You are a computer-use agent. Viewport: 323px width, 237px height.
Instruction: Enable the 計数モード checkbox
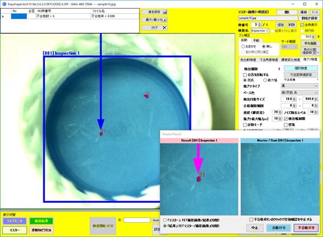(x=245, y=125)
